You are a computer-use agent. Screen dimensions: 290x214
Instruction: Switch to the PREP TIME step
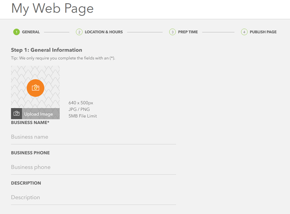(188, 32)
